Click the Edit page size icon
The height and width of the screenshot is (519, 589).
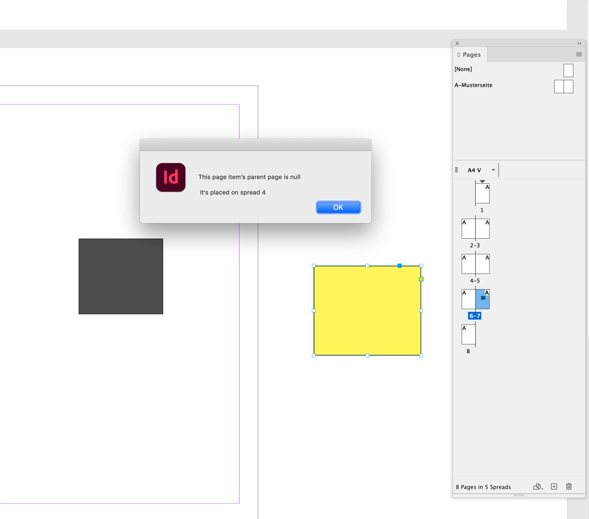537,487
